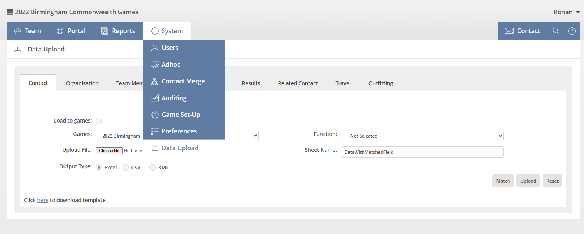The width and height of the screenshot is (584, 234).
Task: Open Adhoc from the System dropdown
Action: click(171, 65)
